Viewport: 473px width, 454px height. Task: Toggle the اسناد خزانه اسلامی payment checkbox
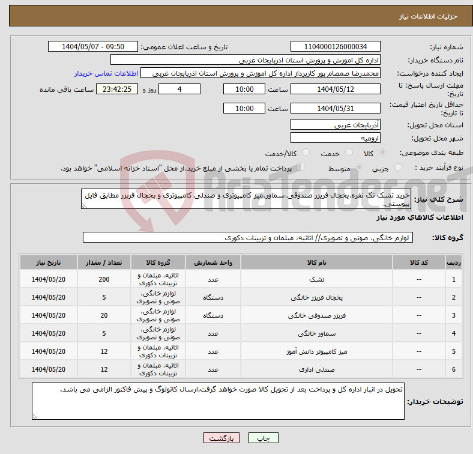pos(301,168)
